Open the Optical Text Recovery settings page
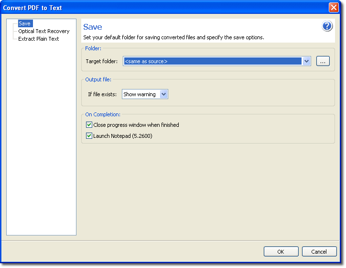Viewport: 346px width, 268px height. coord(43,31)
